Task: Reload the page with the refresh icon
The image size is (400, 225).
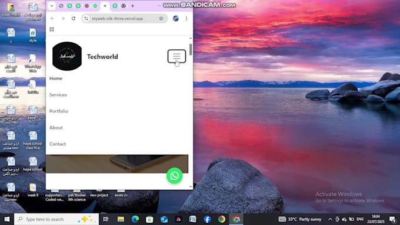Action: tap(74, 18)
